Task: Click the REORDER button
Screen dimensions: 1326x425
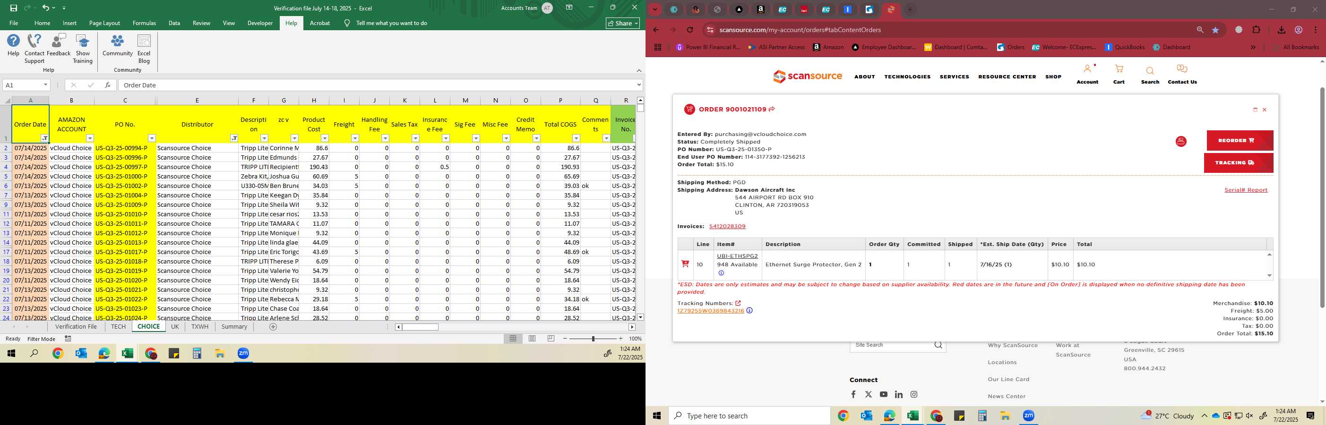Action: 1240,140
